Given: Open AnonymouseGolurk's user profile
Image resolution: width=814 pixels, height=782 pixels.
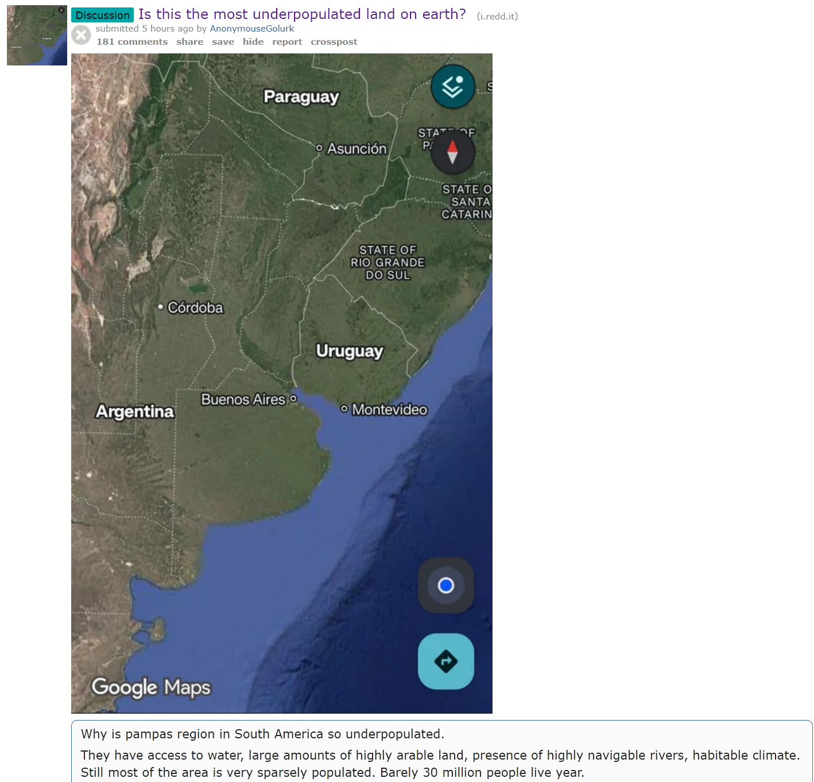Looking at the screenshot, I should 252,29.
